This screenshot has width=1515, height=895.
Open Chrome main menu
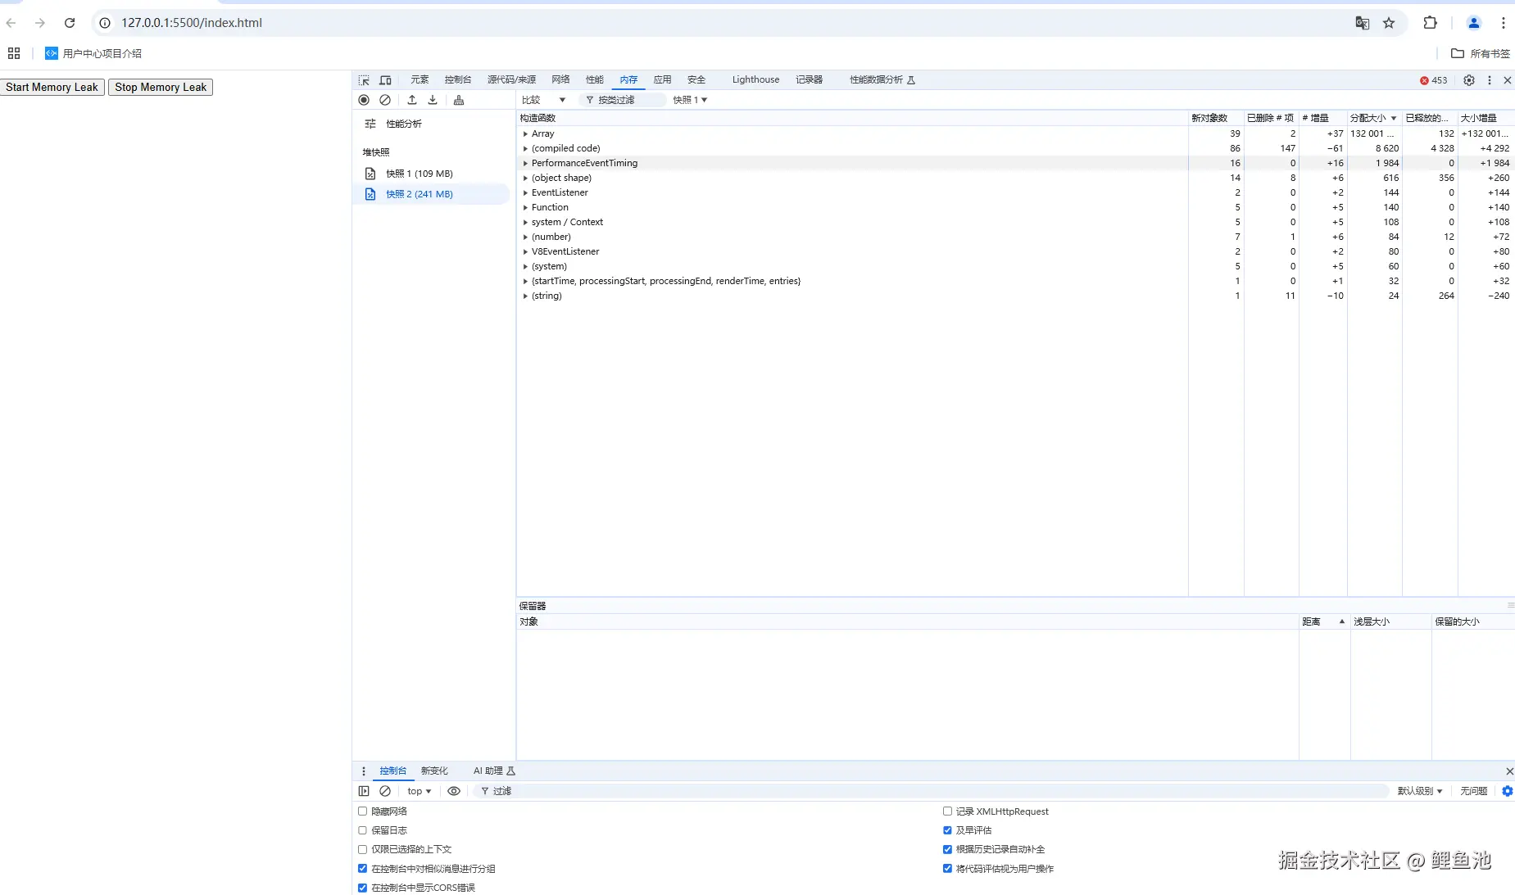click(1504, 23)
